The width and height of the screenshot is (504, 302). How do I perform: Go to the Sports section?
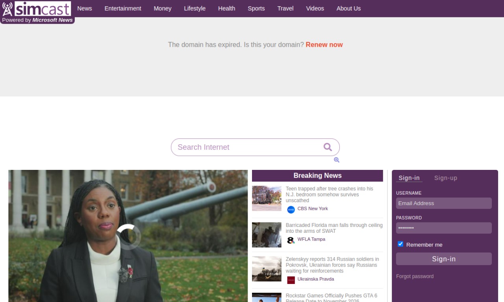coord(256,8)
